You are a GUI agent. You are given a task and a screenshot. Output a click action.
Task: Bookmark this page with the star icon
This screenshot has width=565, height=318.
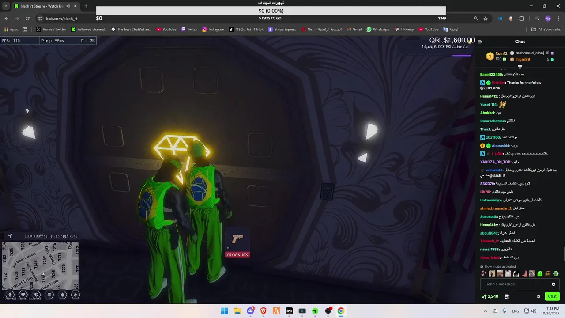[486, 19]
